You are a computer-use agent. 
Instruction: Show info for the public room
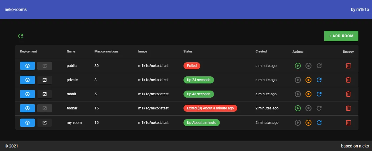pos(27,66)
